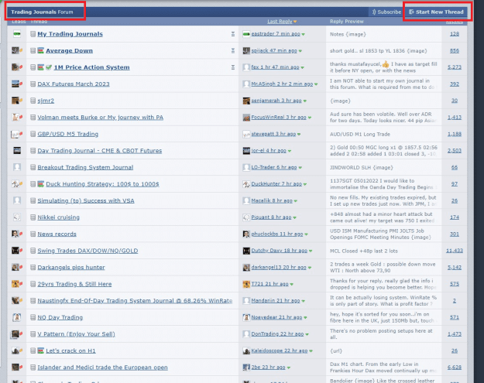Viewport: 484px width, 383px height.
Task: Click the pin icon in 1M Price Action System row
Action: (x=233, y=67)
